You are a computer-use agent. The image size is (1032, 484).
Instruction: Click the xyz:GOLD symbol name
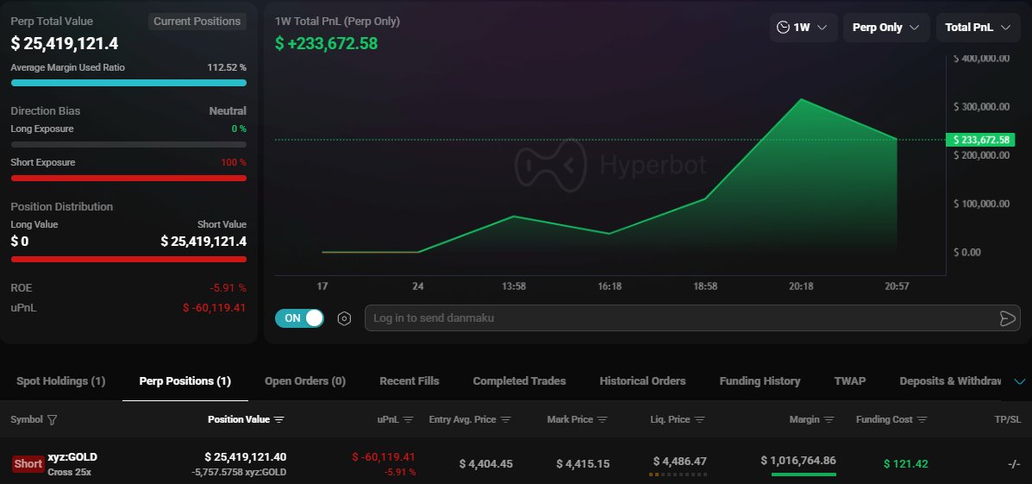tap(72, 457)
